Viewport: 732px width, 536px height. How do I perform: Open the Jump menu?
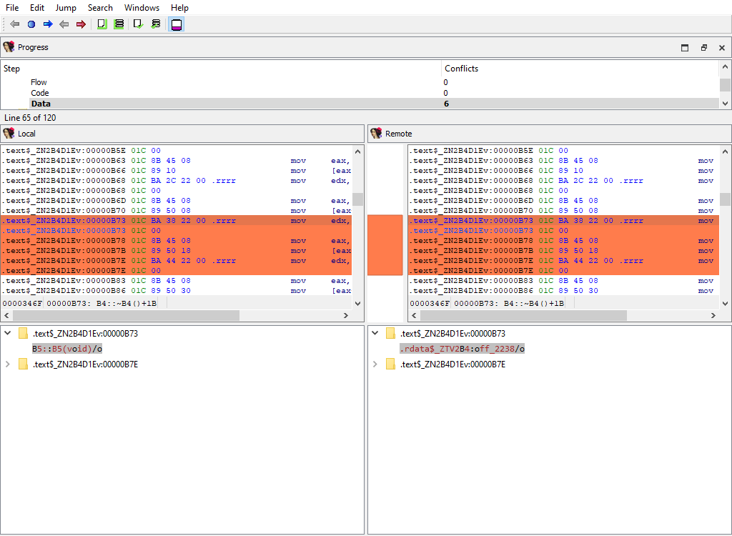tap(66, 8)
